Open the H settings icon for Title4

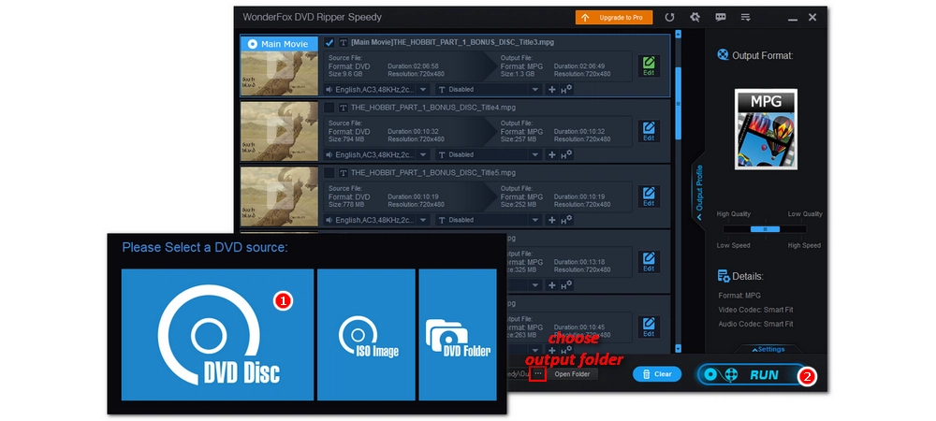(566, 153)
